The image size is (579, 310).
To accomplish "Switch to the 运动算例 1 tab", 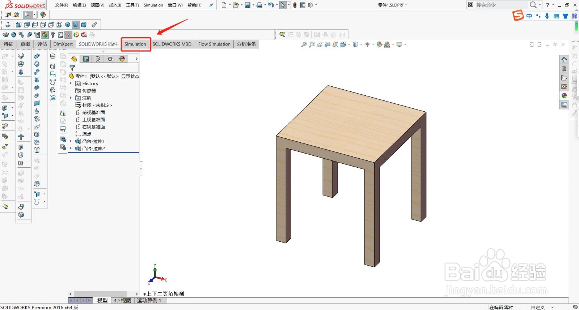I will coord(149,300).
